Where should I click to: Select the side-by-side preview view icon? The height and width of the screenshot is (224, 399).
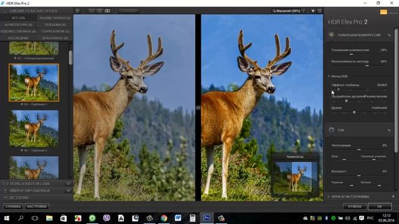coord(107,11)
